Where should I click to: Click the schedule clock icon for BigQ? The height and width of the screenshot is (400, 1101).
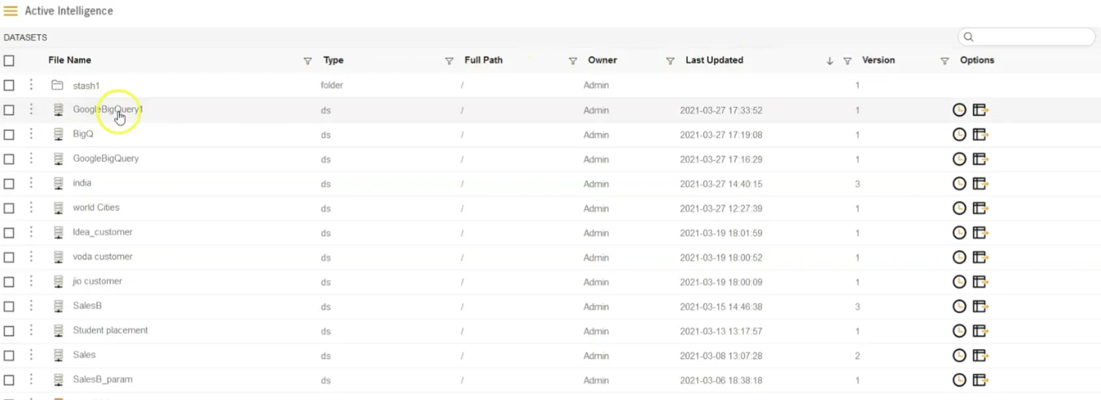(959, 134)
